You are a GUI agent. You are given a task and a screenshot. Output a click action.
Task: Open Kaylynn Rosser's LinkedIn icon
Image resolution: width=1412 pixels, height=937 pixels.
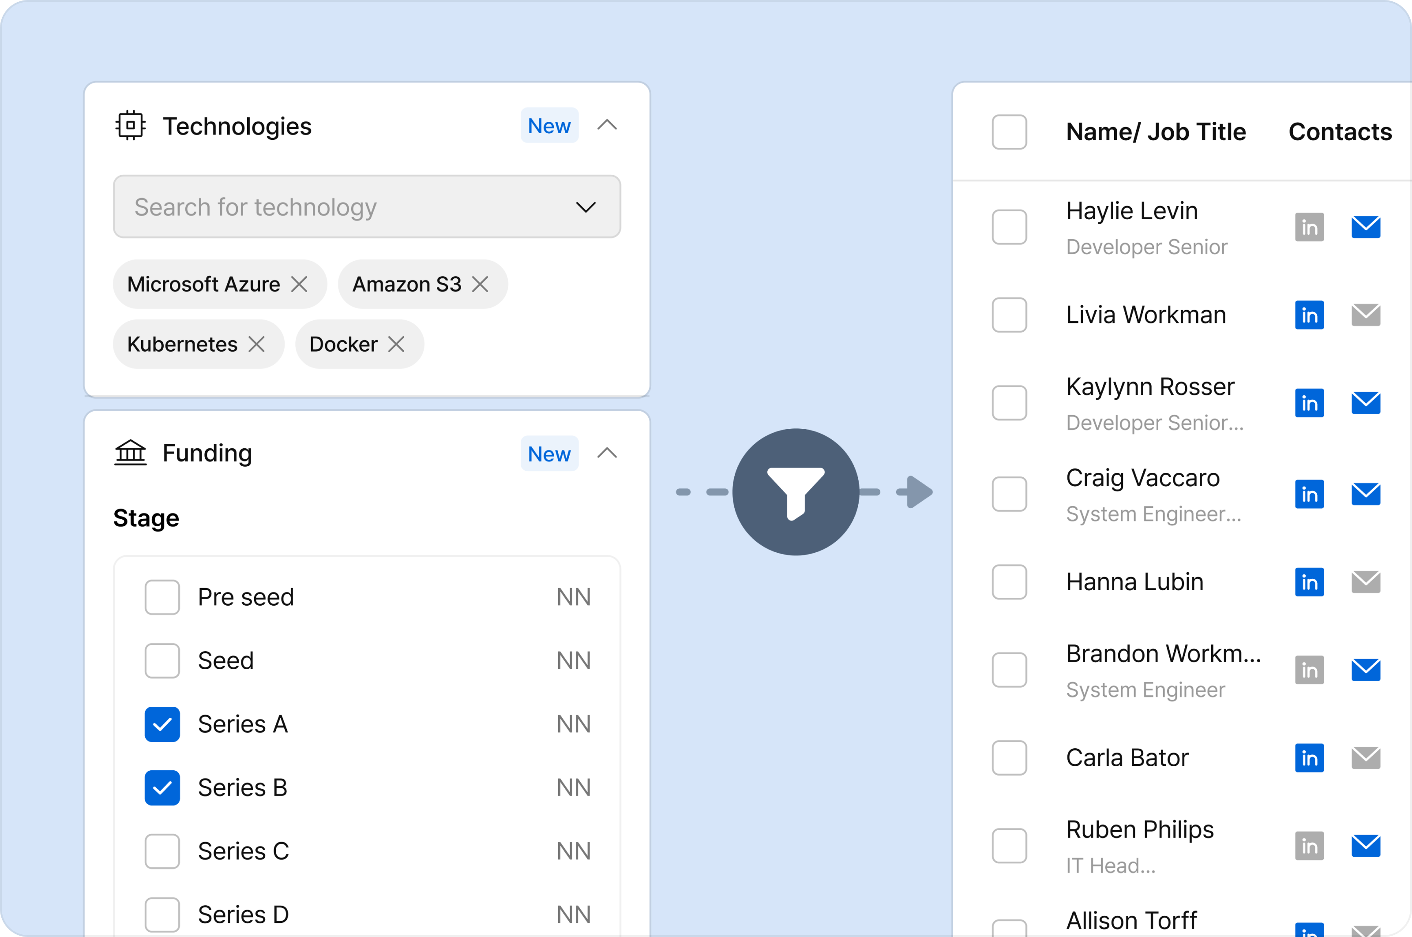[x=1309, y=403]
